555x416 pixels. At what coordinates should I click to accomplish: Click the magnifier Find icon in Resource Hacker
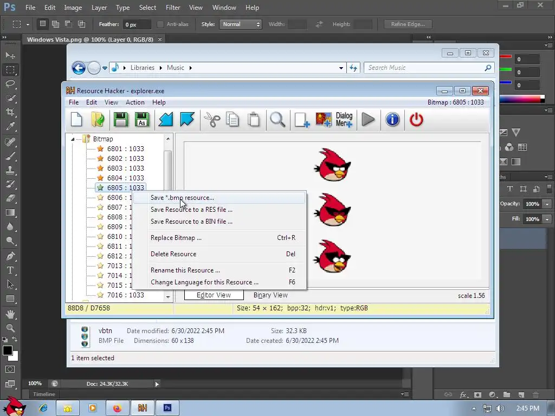click(277, 119)
